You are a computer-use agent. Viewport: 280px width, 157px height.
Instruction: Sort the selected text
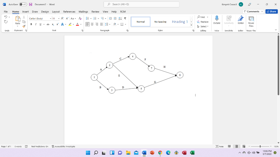(x=120, y=18)
